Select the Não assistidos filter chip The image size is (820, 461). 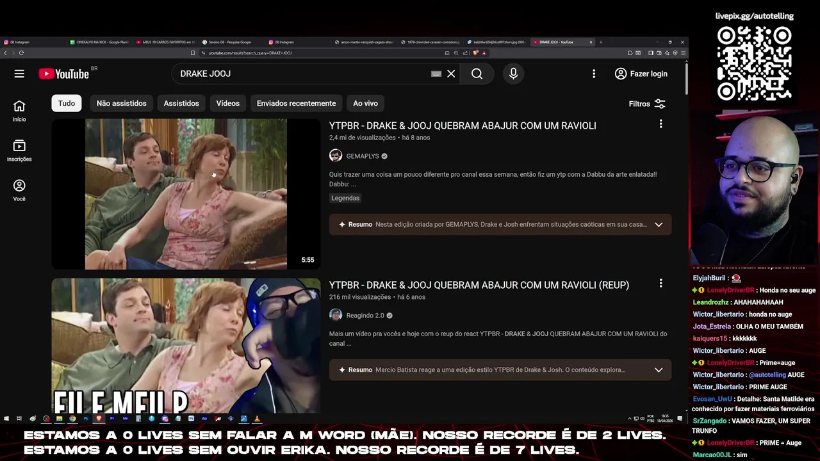coord(121,103)
